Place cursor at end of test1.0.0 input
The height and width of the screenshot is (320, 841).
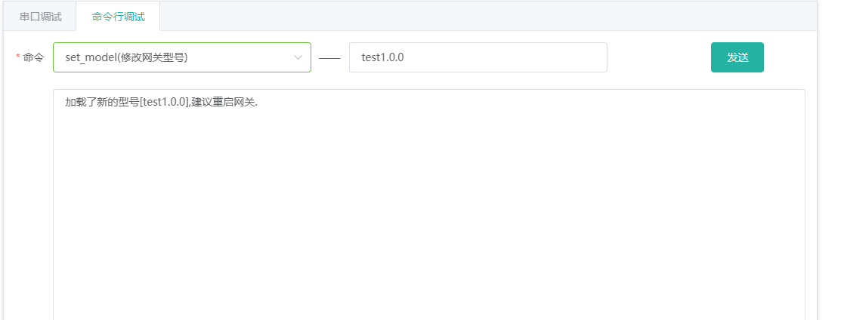click(x=406, y=57)
